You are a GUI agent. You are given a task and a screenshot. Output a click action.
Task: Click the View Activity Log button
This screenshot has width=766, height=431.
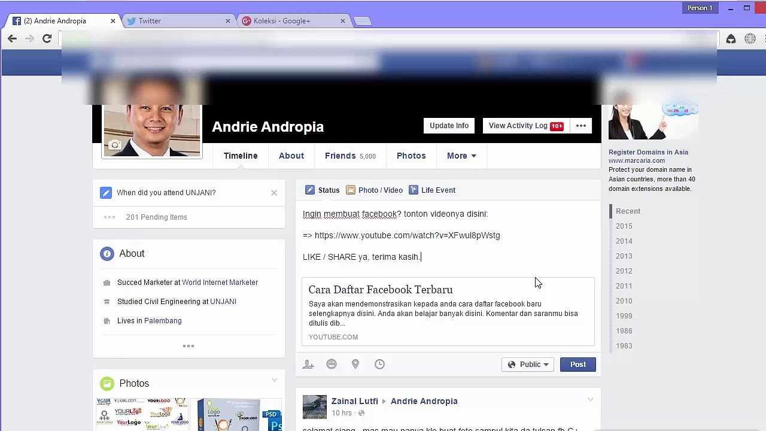point(525,126)
